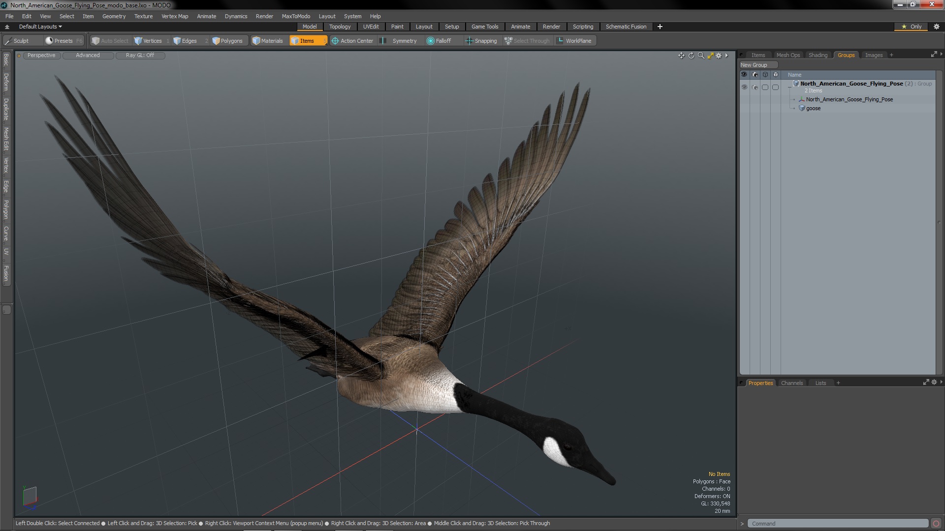Open viewport settings gear
Screen dimensions: 945x531
719,56
